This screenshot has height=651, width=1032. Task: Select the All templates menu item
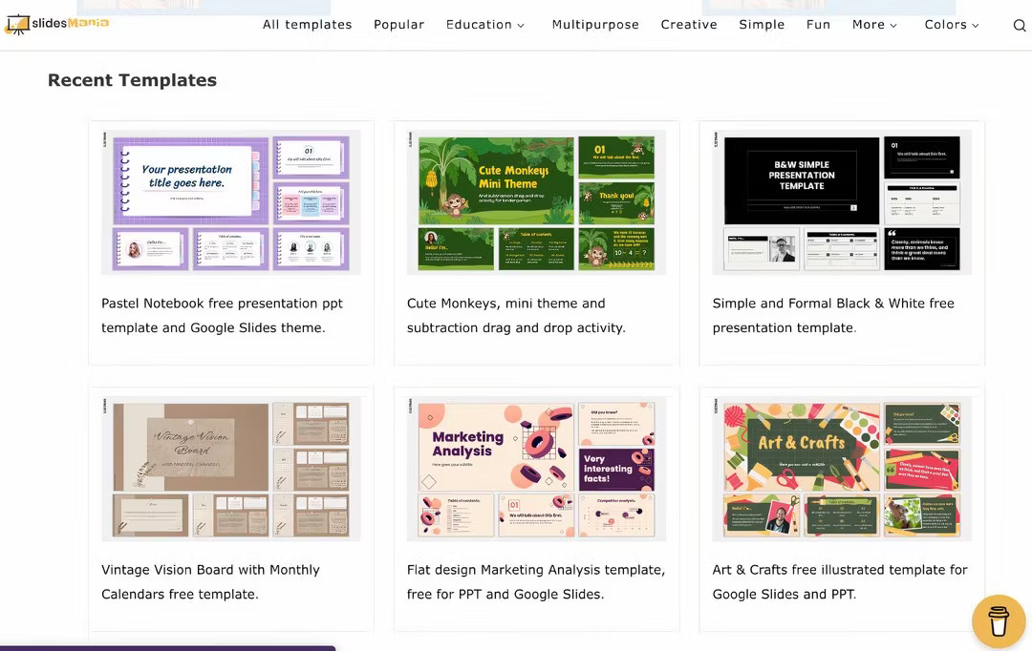click(x=308, y=24)
